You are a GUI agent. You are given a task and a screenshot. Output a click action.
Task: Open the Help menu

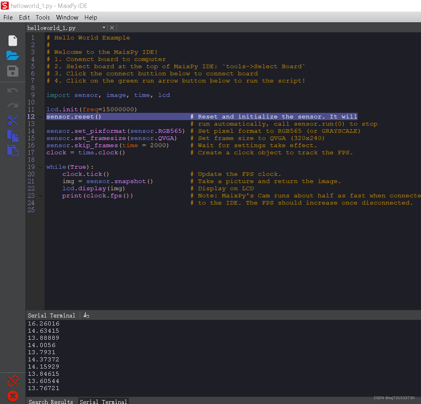click(x=91, y=18)
